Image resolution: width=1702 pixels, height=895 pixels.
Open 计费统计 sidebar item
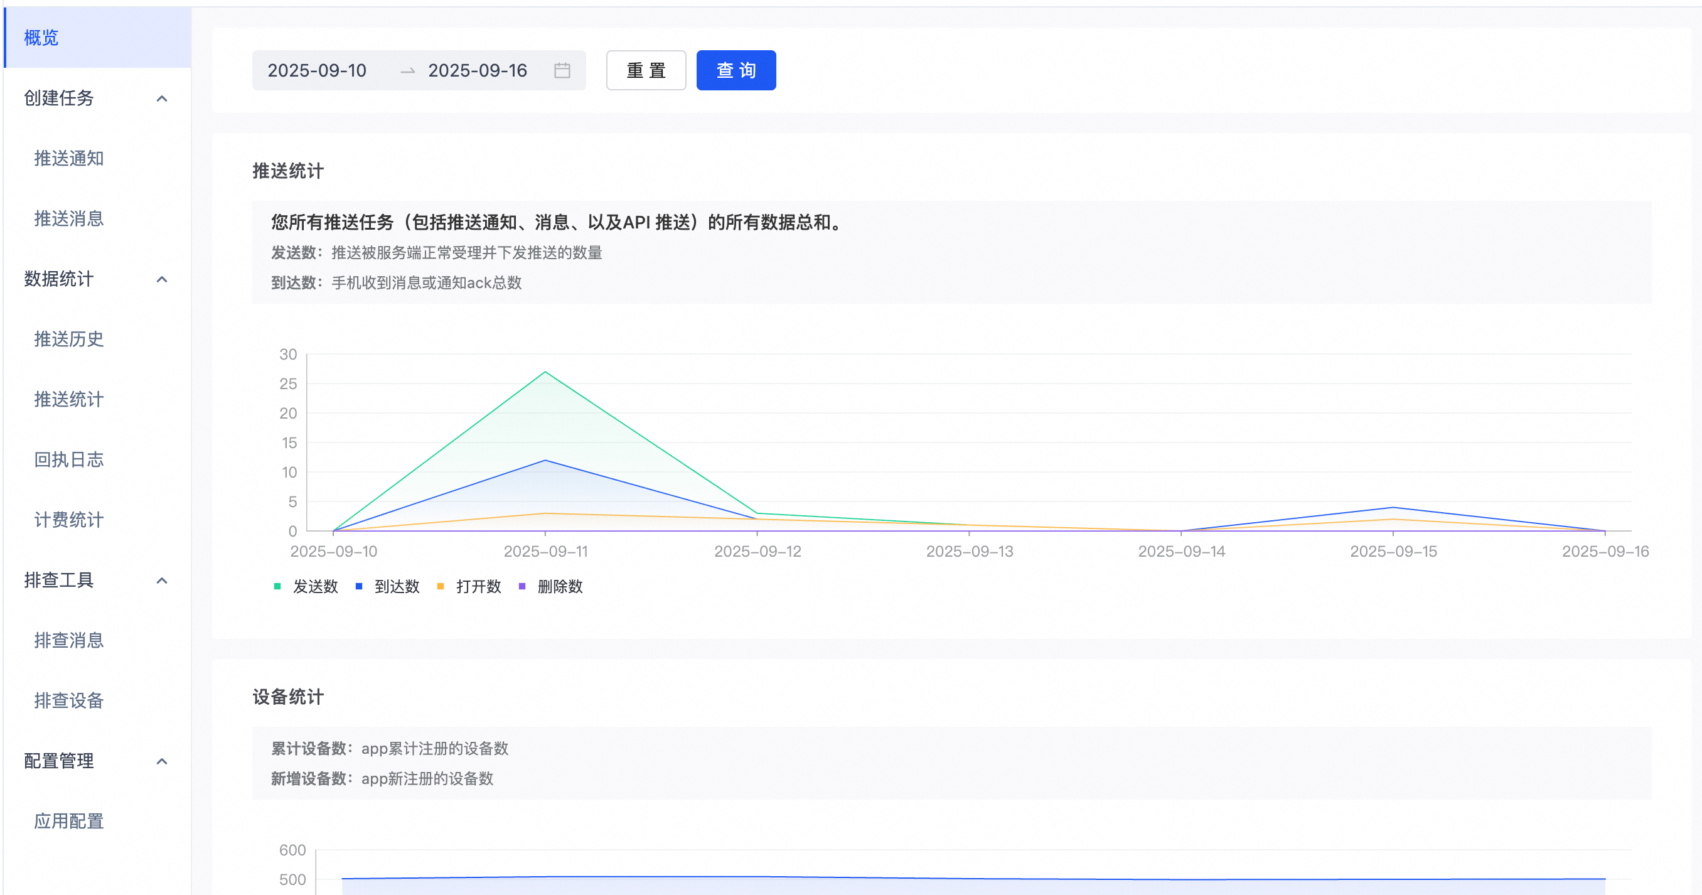point(68,520)
